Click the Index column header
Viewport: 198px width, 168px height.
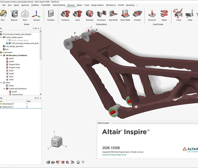[28, 101]
